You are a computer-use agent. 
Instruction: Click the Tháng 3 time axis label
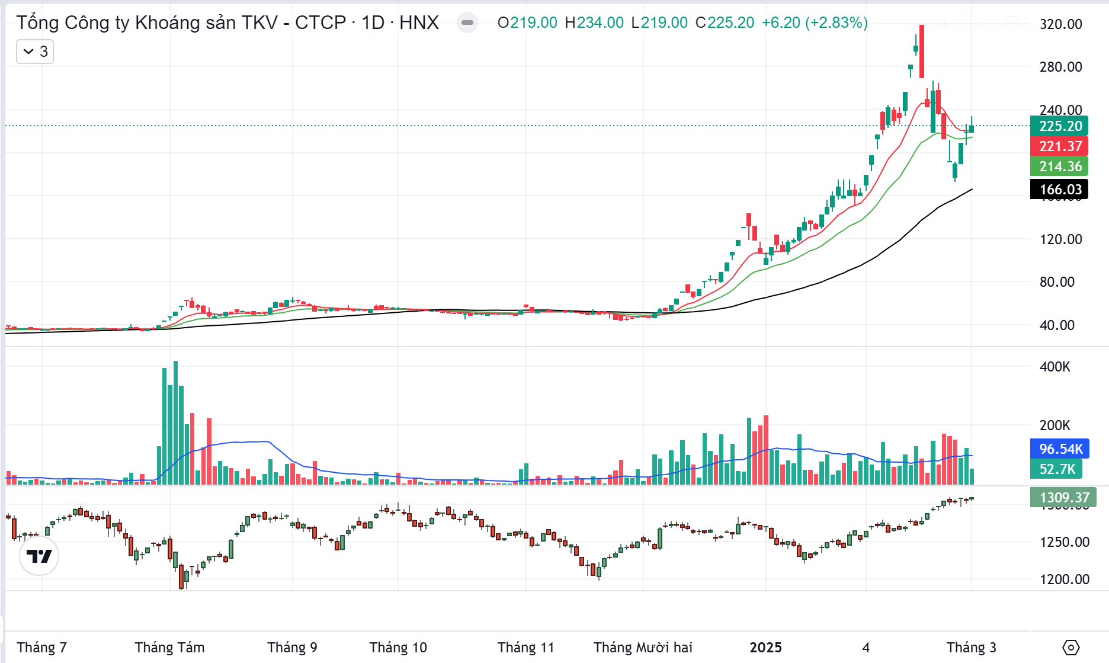(x=971, y=648)
